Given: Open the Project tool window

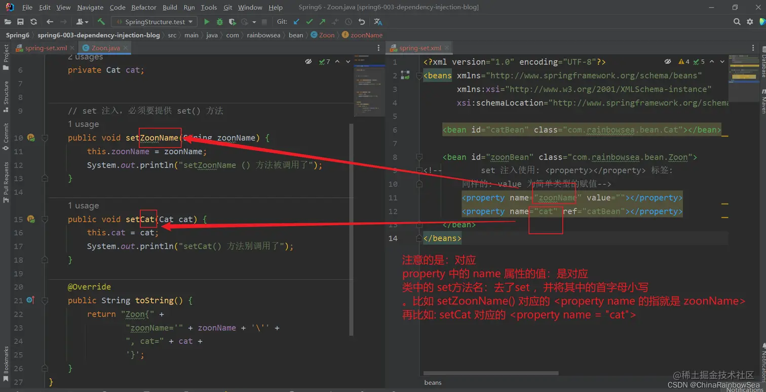Looking at the screenshot, I should [6, 57].
